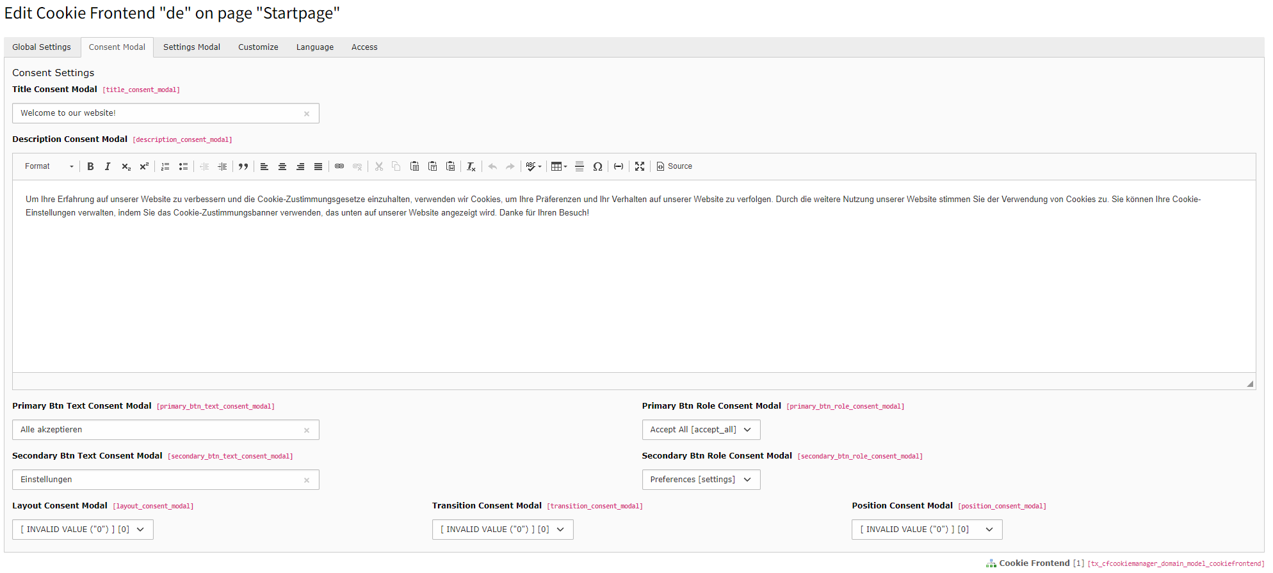Apply italic formatting in the editor toolbar
The width and height of the screenshot is (1273, 573).
[108, 166]
